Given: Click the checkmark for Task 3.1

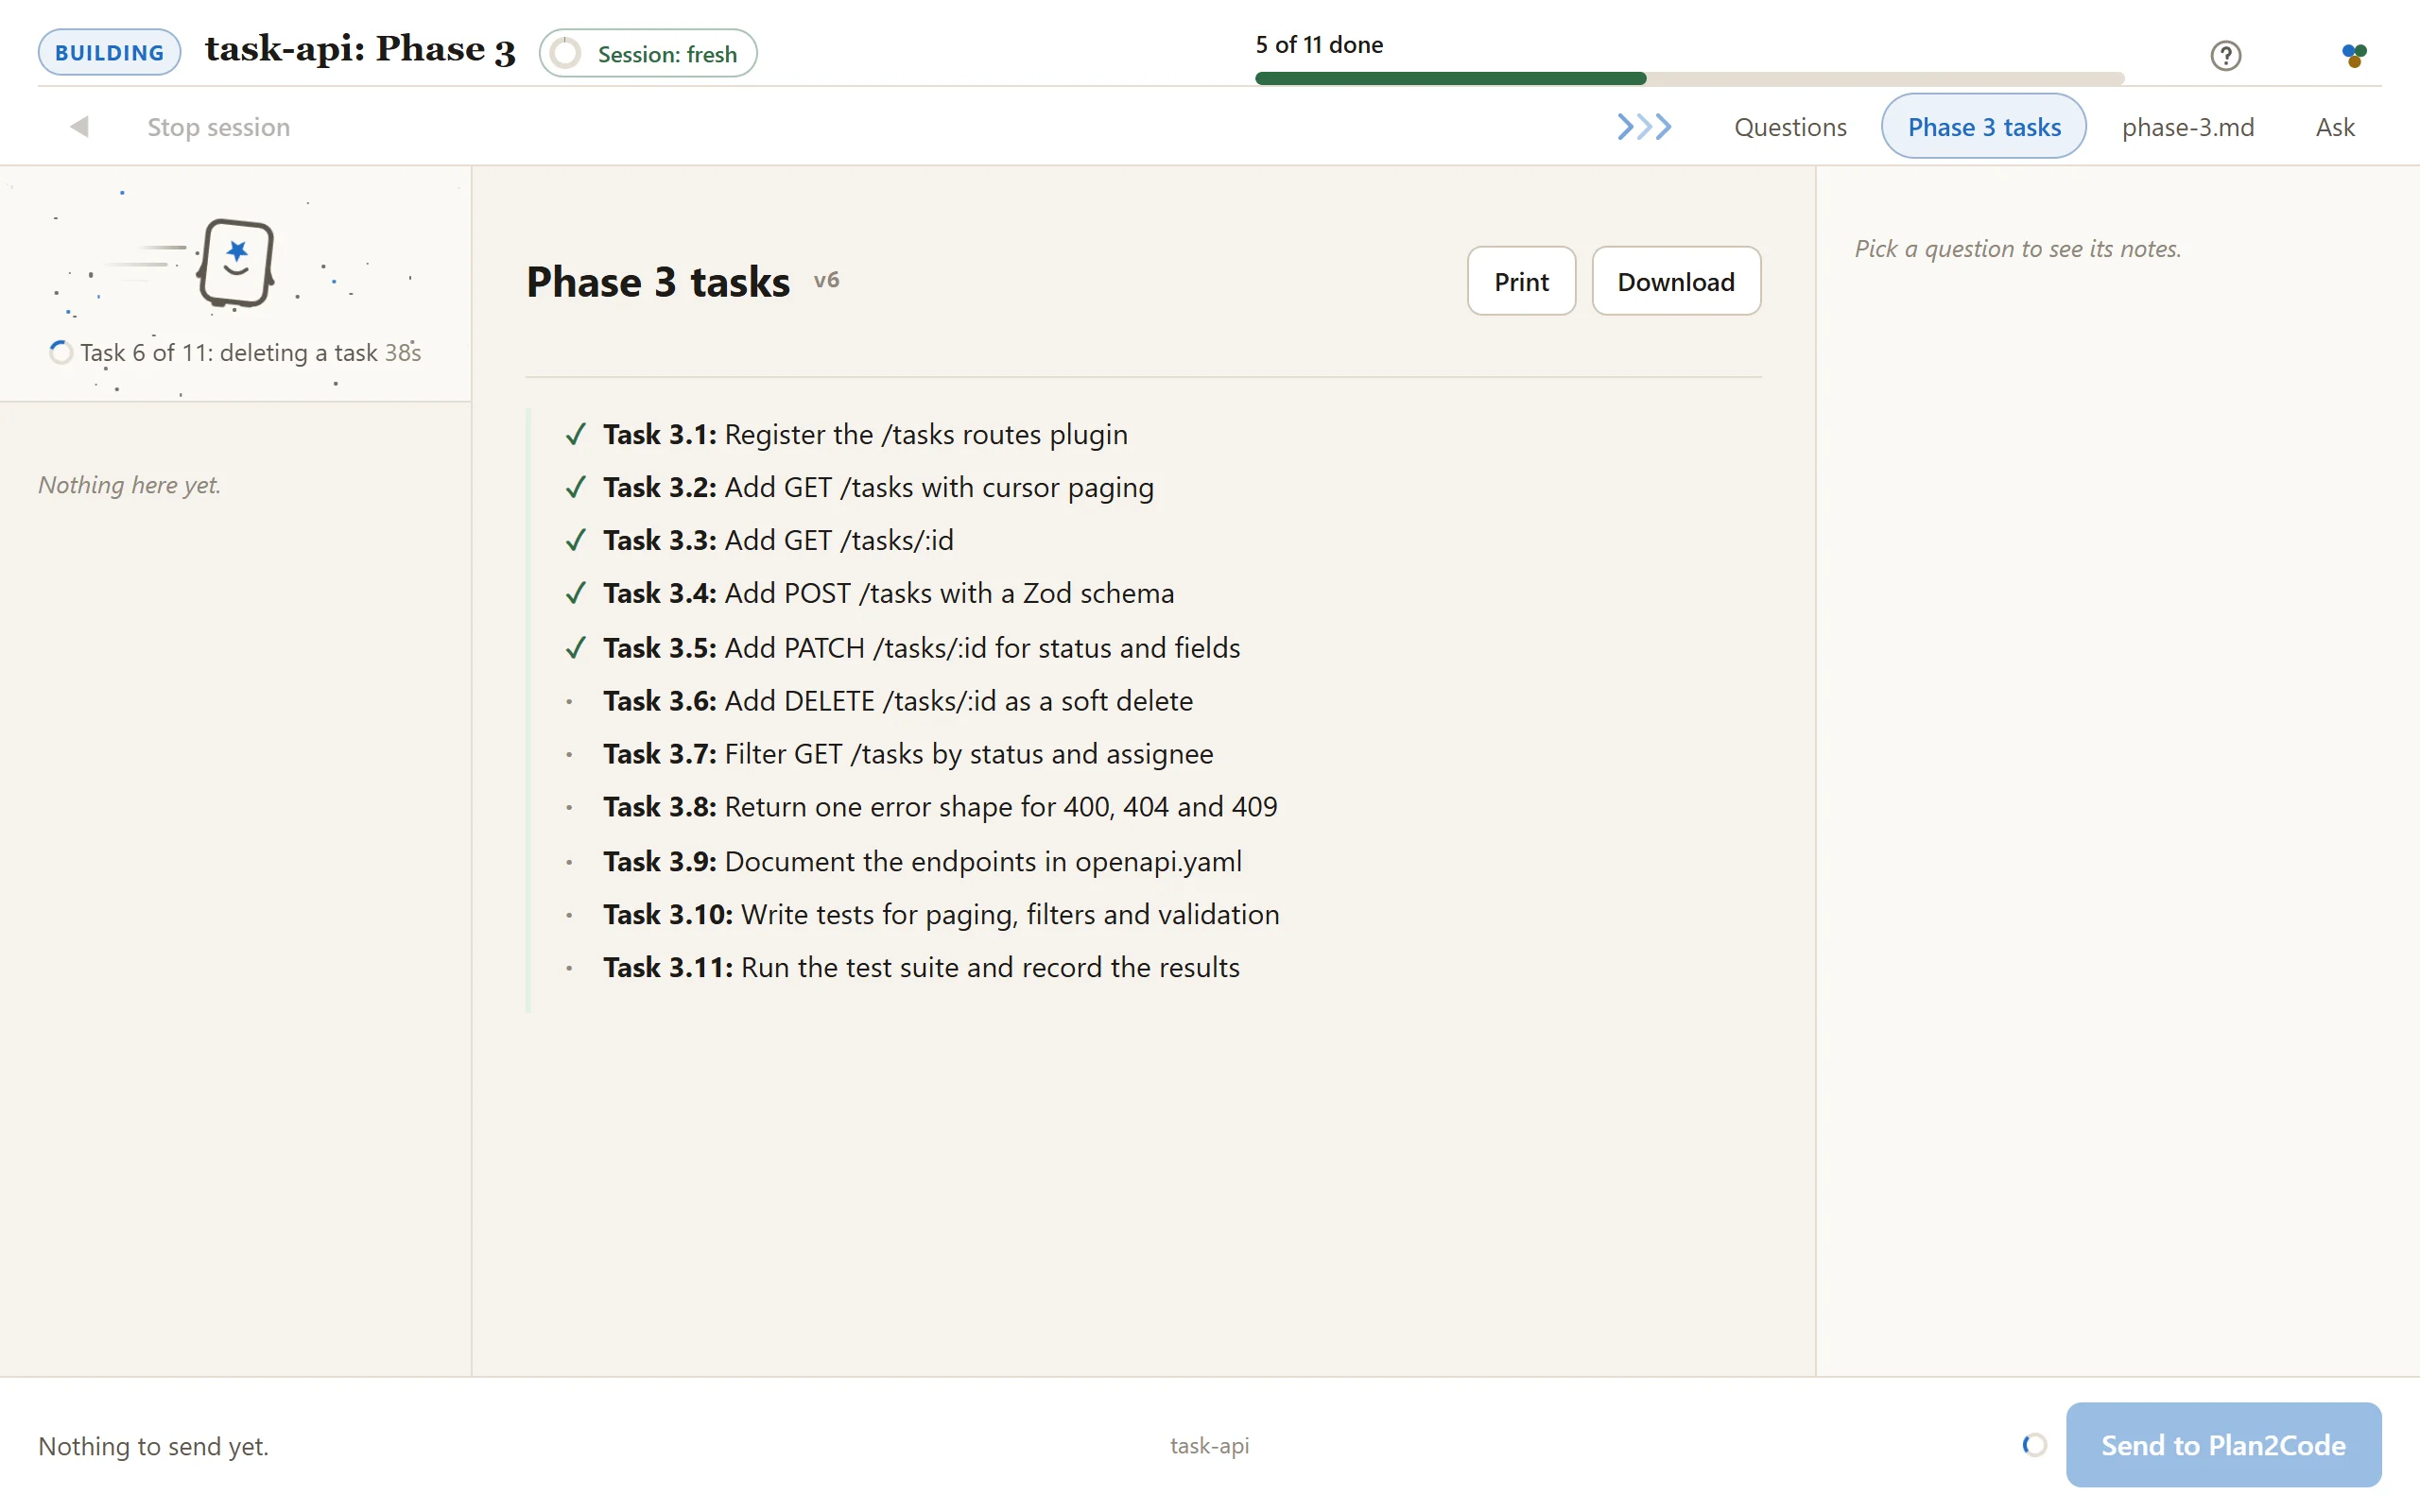Looking at the screenshot, I should click(575, 435).
